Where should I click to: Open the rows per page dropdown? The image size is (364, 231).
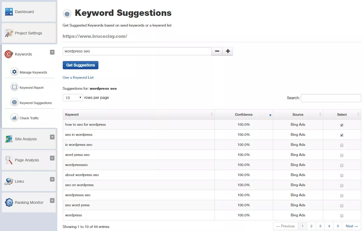tap(73, 98)
